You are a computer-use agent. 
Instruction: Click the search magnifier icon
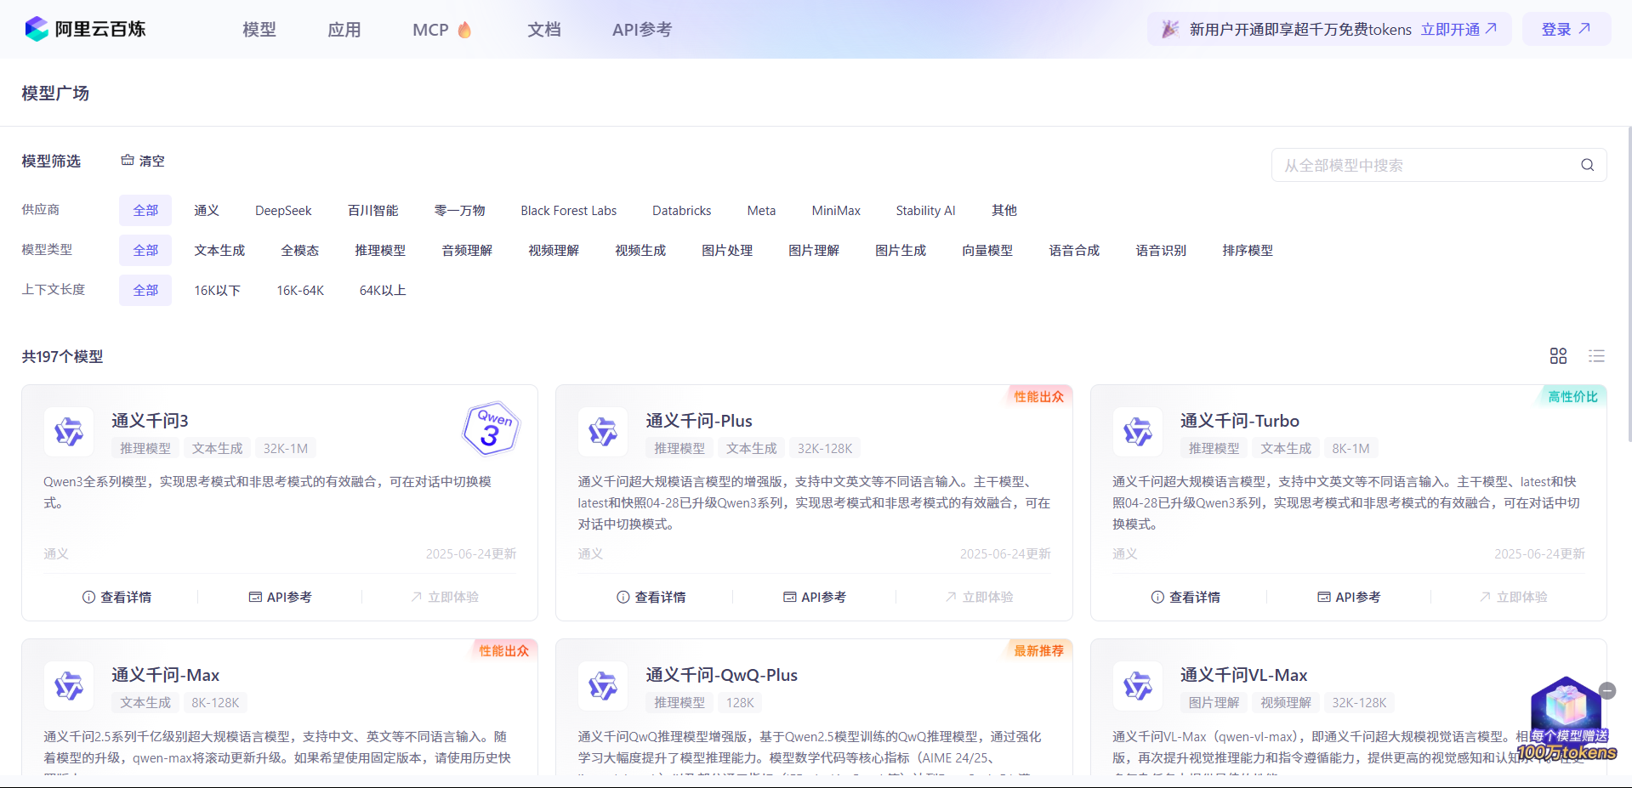pos(1587,165)
